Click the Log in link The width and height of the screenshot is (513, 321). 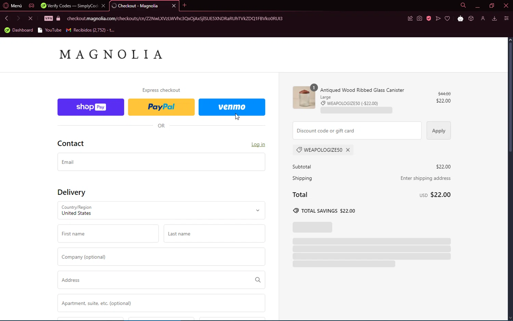pos(258,144)
